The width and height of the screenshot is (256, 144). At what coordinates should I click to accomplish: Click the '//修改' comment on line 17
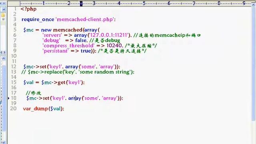coord(34,93)
